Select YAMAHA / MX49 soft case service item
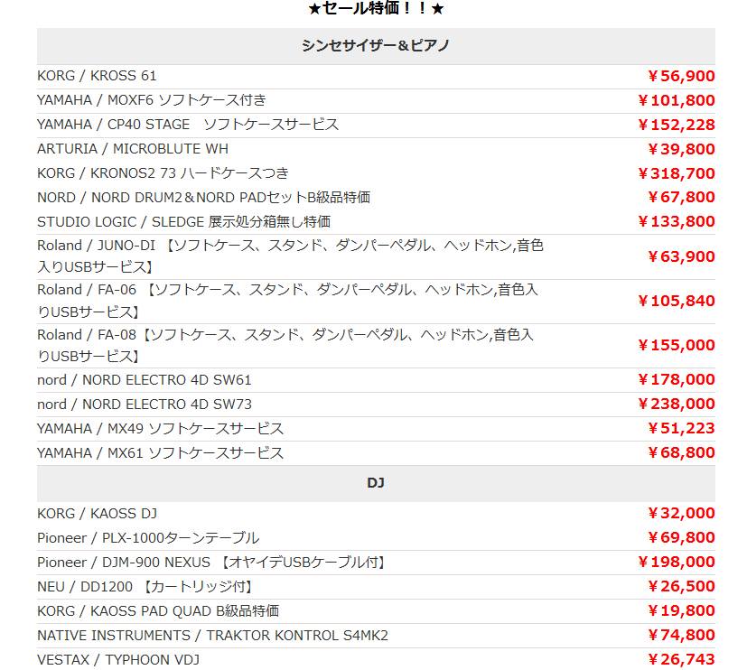 [x=160, y=429]
